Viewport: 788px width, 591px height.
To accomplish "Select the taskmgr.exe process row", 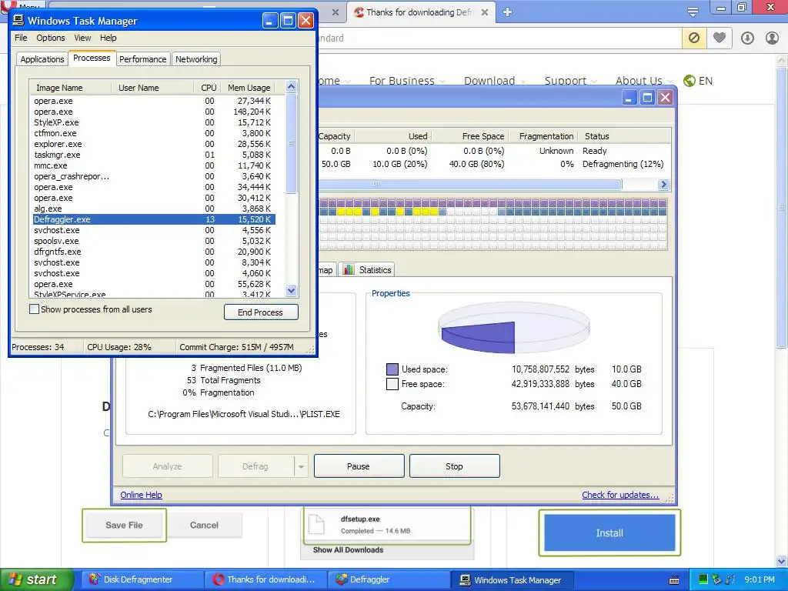I will [x=154, y=155].
